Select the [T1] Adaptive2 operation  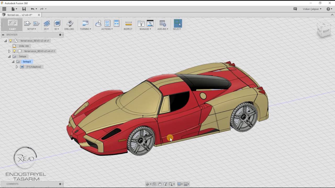34,67
